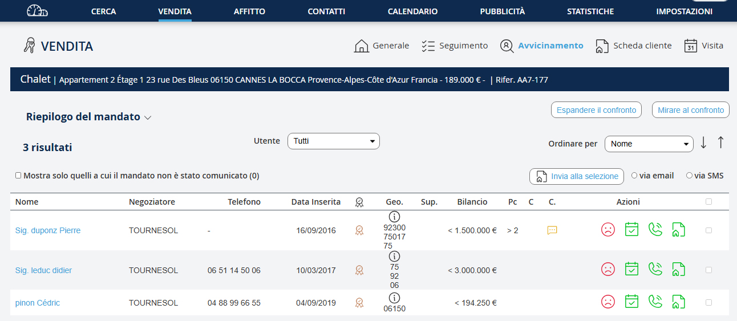Tick the checkbox for pinon Cédric row
The width and height of the screenshot is (737, 321).
click(708, 302)
